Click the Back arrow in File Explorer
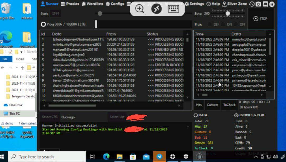The image size is (286, 162). pos(3,68)
